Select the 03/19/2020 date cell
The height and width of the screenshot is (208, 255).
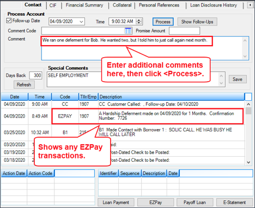pyautogui.click(x=15, y=152)
